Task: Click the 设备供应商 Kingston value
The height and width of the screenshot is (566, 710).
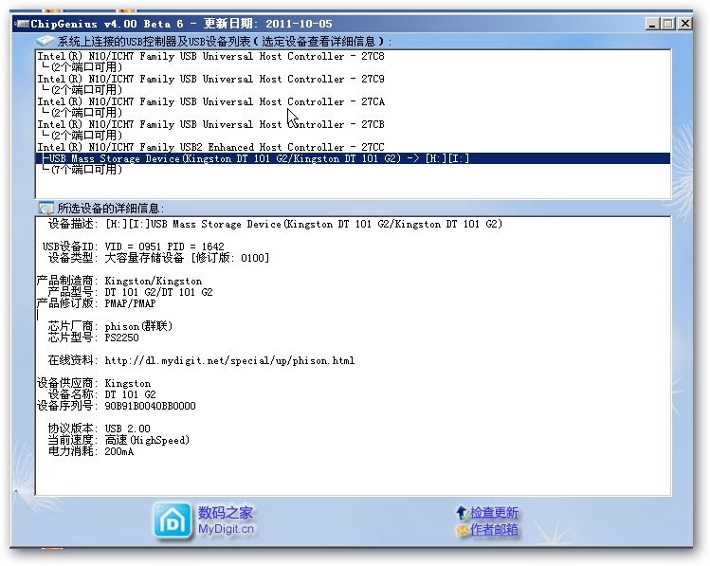Action: pos(128,384)
